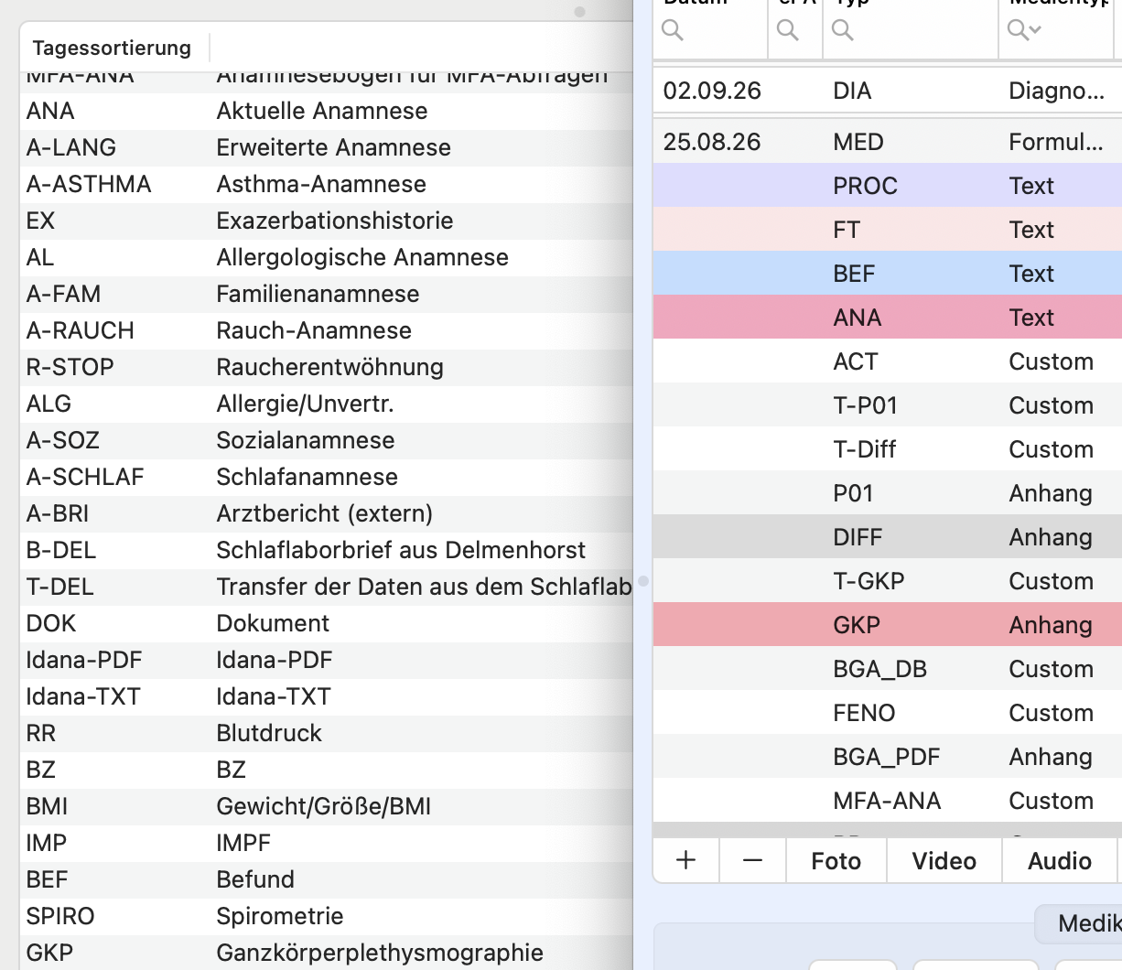This screenshot has width=1122, height=970.
Task: Click the minus button to remove entry
Action: (x=752, y=861)
